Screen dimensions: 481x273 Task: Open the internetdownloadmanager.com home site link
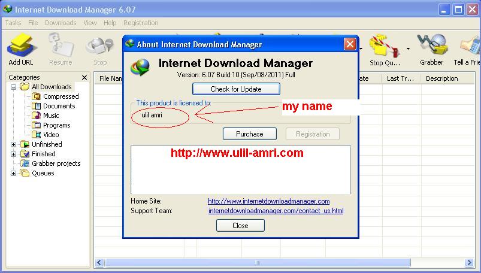(x=269, y=201)
